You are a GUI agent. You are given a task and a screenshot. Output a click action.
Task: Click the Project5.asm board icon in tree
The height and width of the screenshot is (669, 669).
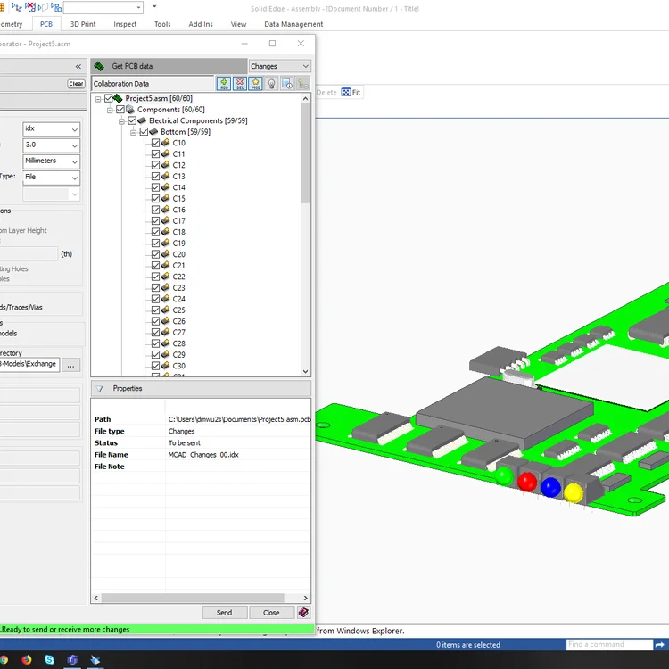coord(118,98)
